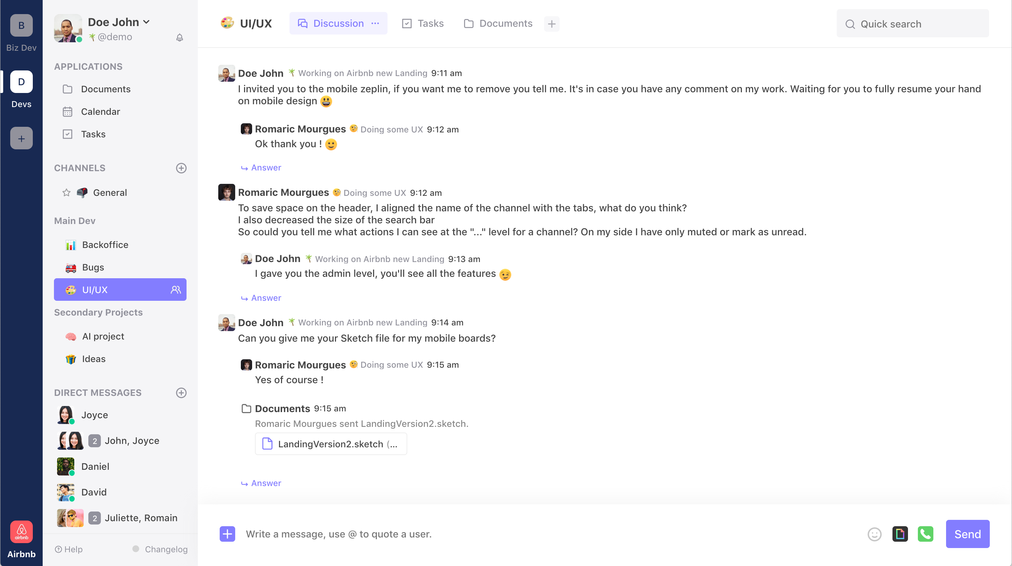
Task: Open the Calendar application
Action: [100, 111]
